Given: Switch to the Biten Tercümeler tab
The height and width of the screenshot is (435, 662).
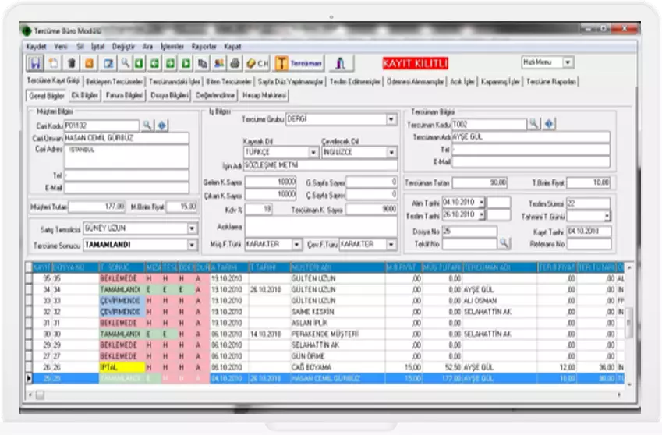Looking at the screenshot, I should [x=228, y=81].
